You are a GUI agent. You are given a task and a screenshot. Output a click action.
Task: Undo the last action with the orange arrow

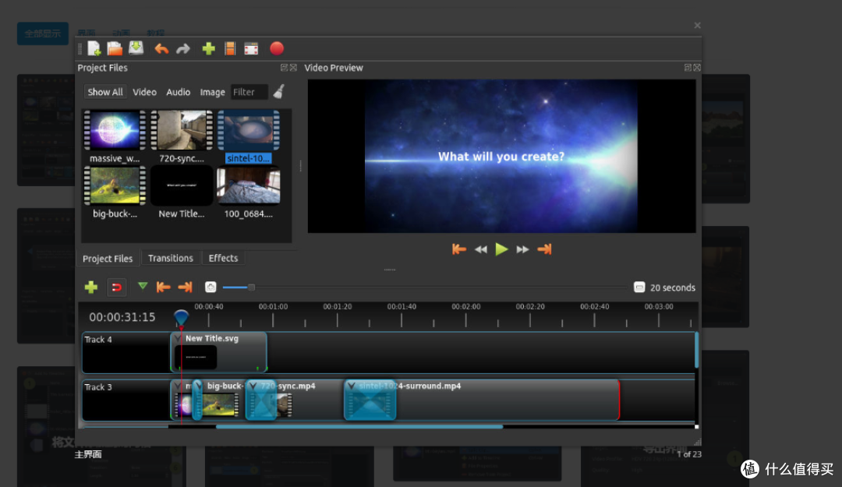(x=161, y=49)
